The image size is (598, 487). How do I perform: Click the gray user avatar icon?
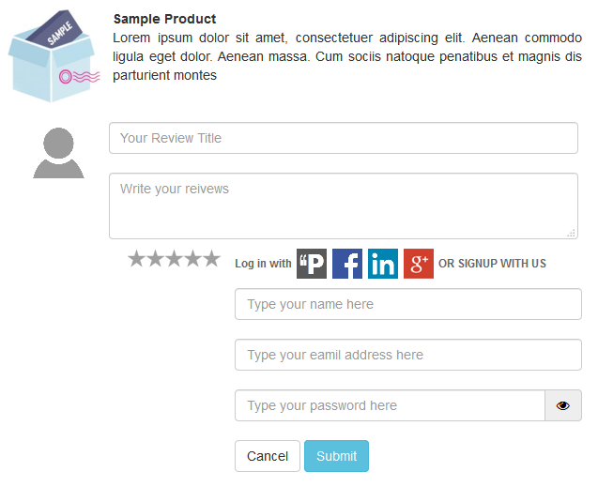click(58, 153)
